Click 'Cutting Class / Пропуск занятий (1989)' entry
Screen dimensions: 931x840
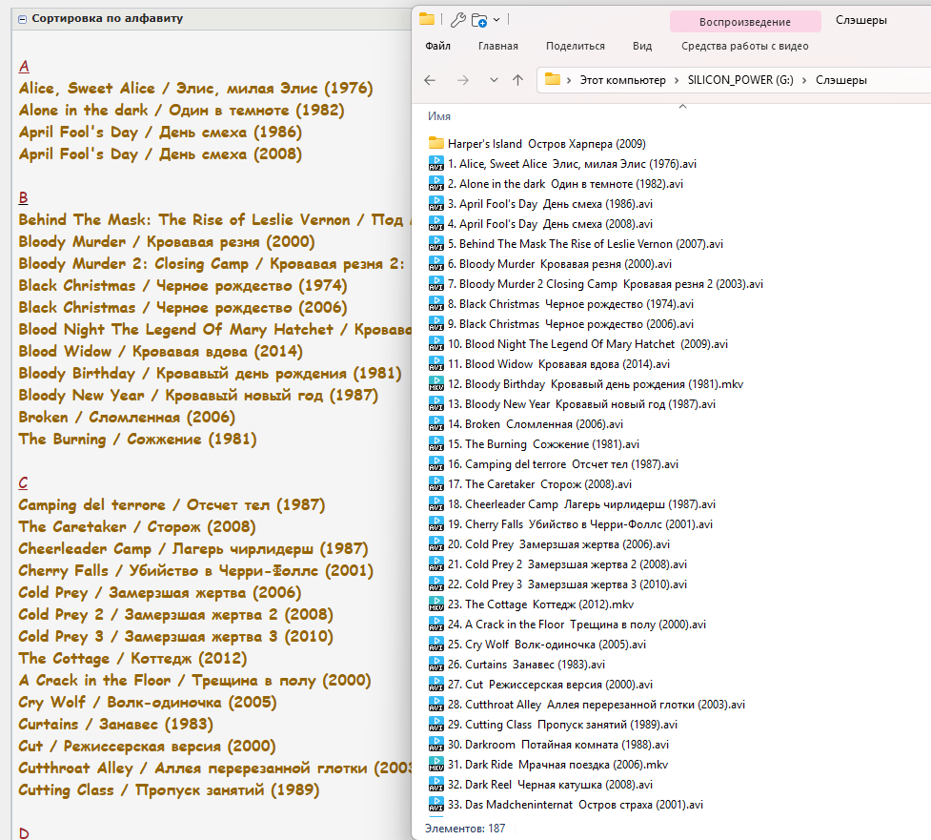click(170, 790)
